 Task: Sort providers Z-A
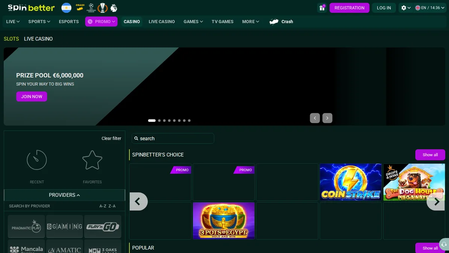112,206
